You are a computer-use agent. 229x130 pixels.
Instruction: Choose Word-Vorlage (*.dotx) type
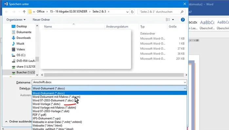tap(109, 104)
